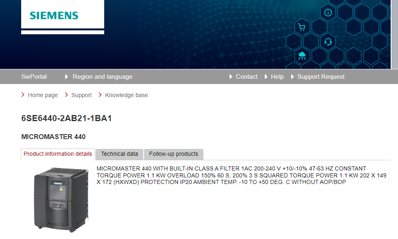Click the Siemens logo
The height and width of the screenshot is (239, 398).
[x=54, y=15]
